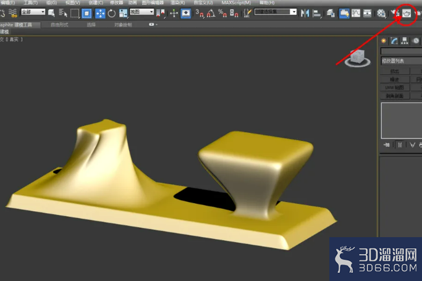The image size is (422, 281).
Task: Click Use Pivot Point Center icon
Action: click(161, 13)
